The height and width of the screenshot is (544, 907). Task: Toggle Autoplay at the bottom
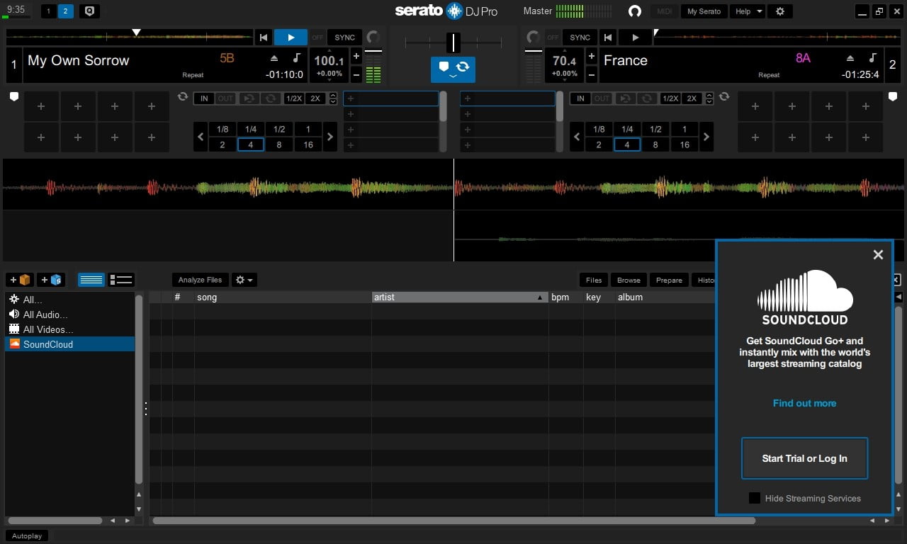27,535
